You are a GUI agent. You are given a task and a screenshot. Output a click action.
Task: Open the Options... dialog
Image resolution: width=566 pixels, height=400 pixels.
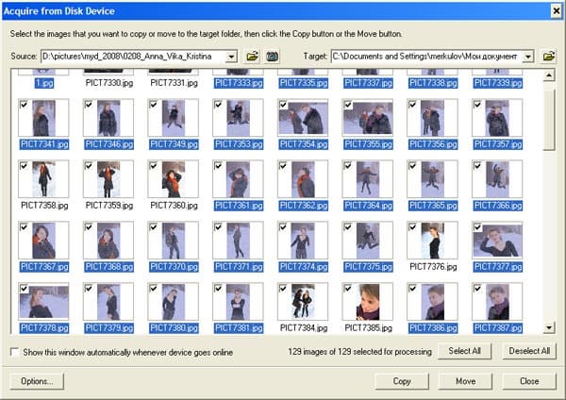[x=37, y=381]
